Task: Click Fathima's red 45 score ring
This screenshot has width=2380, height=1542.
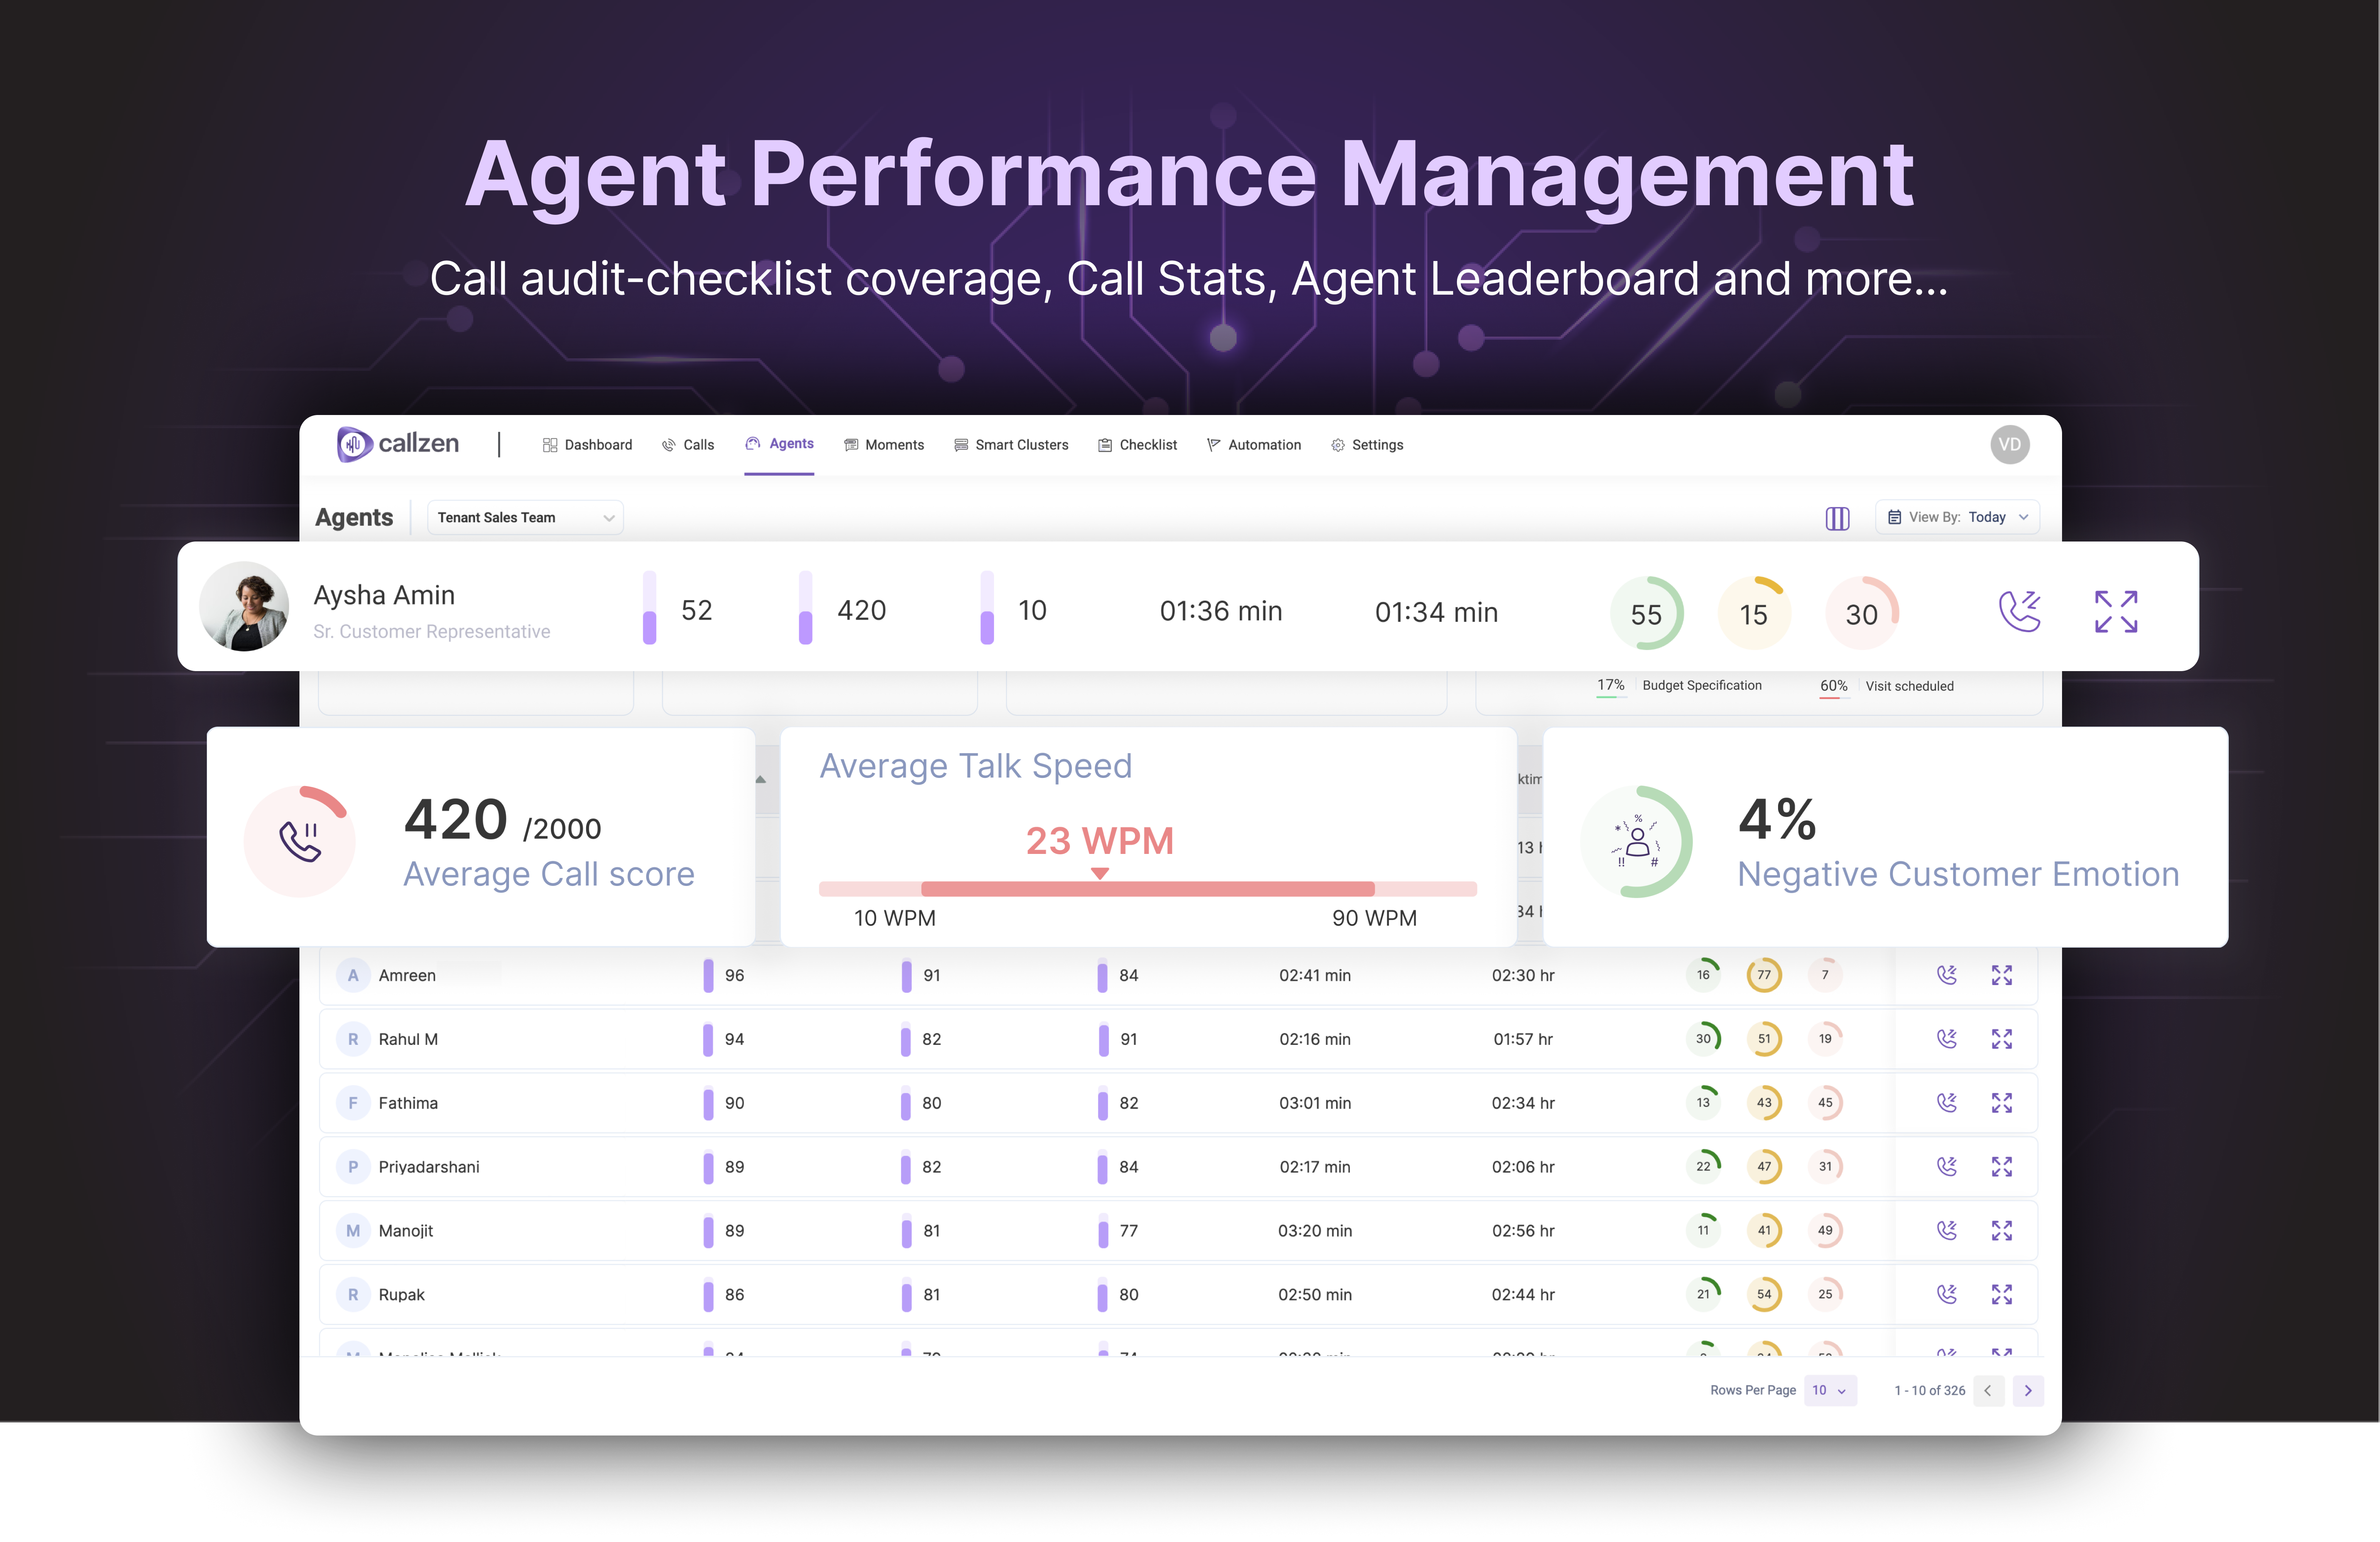Action: click(x=1825, y=1103)
